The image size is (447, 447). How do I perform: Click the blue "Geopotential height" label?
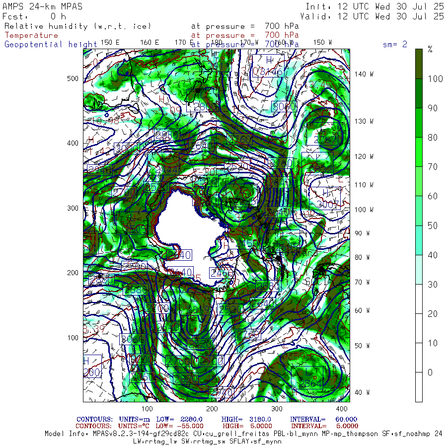point(51,45)
